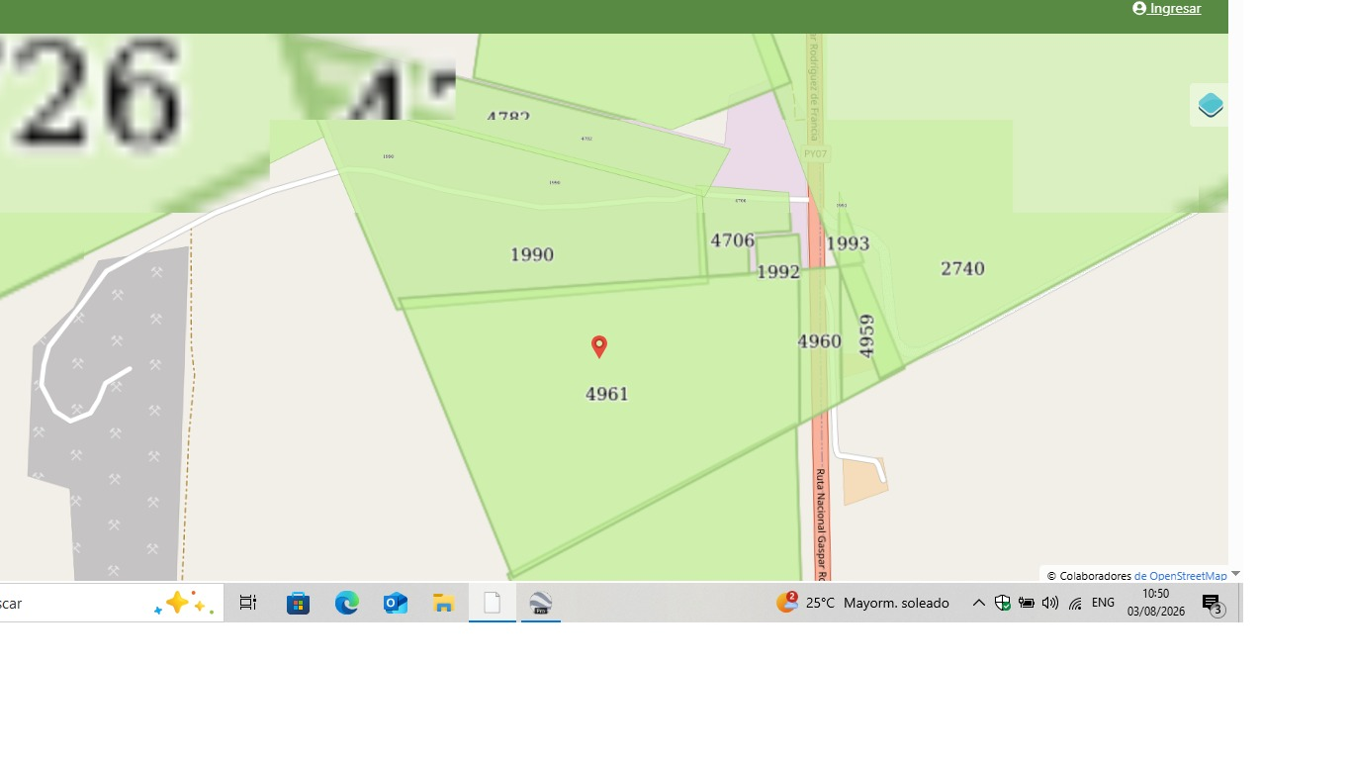
Task: Open Microsoft Store from the taskbar
Action: (298, 603)
